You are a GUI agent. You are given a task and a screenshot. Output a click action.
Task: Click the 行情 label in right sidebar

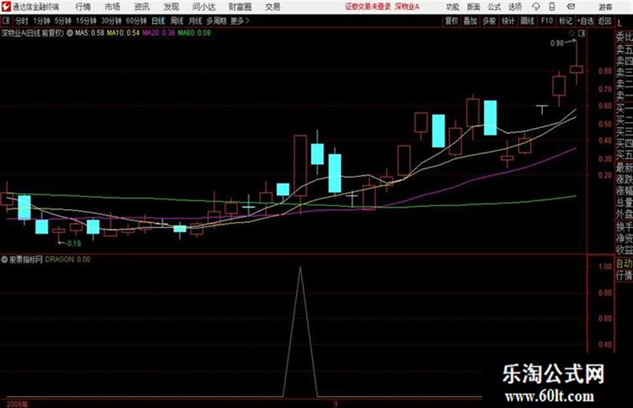tap(624, 275)
